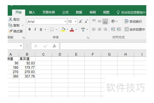The height and width of the screenshot is (103, 154).
Task: Switch to the 视图 View tab
Action: click(106, 12)
